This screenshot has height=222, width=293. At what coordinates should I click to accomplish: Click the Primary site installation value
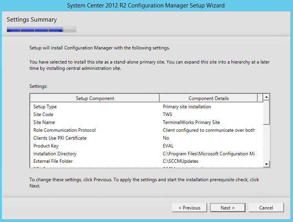[x=187, y=107]
